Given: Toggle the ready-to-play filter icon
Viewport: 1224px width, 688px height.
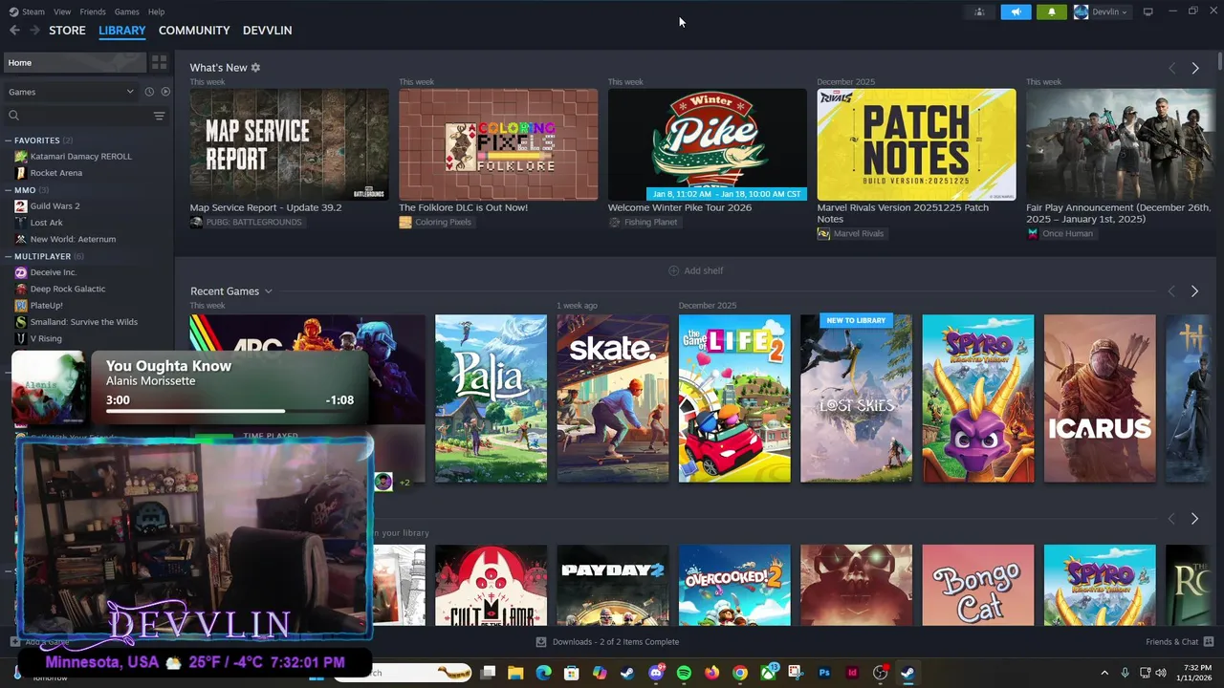Looking at the screenshot, I should (165, 92).
